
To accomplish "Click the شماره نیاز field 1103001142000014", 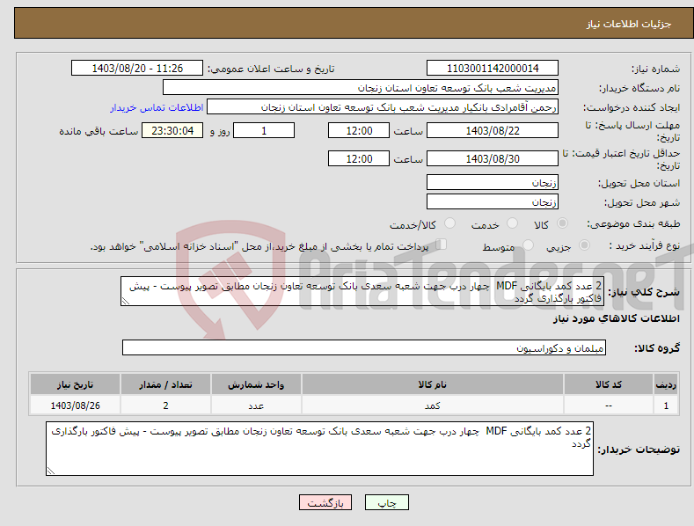I will coord(493,69).
